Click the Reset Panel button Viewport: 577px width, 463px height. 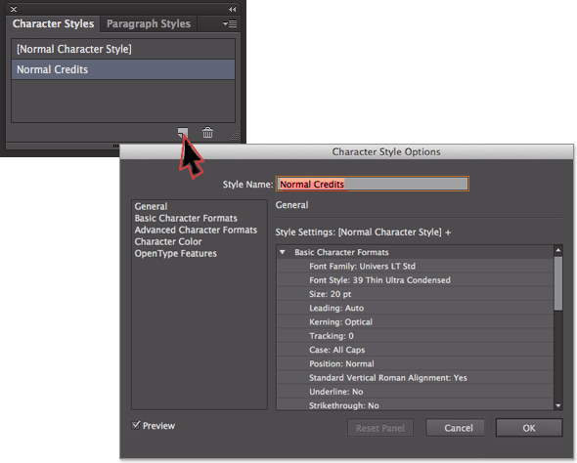pos(380,428)
